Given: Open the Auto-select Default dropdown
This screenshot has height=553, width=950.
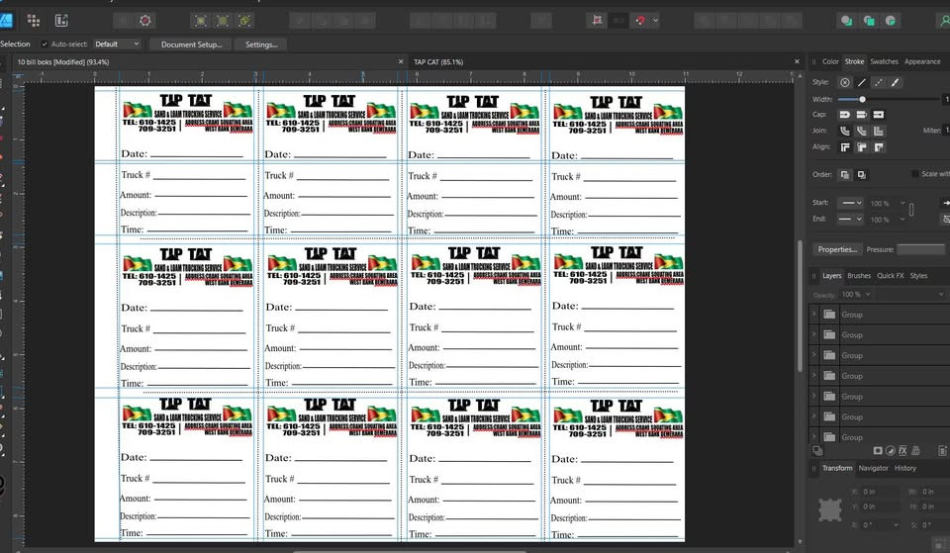Looking at the screenshot, I should click(x=118, y=45).
